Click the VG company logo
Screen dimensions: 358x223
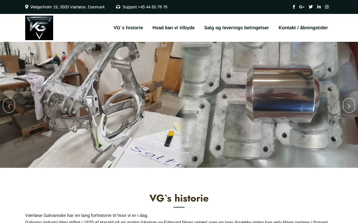(39, 28)
